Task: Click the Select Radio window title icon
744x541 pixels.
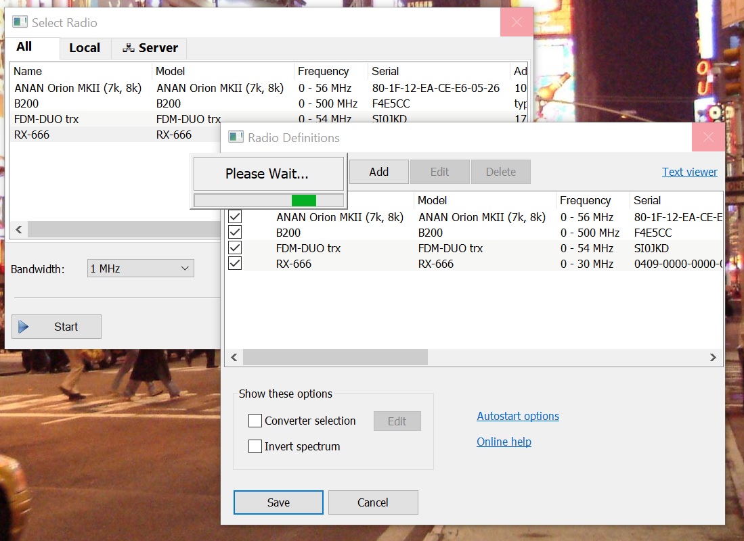Action: pos(20,22)
